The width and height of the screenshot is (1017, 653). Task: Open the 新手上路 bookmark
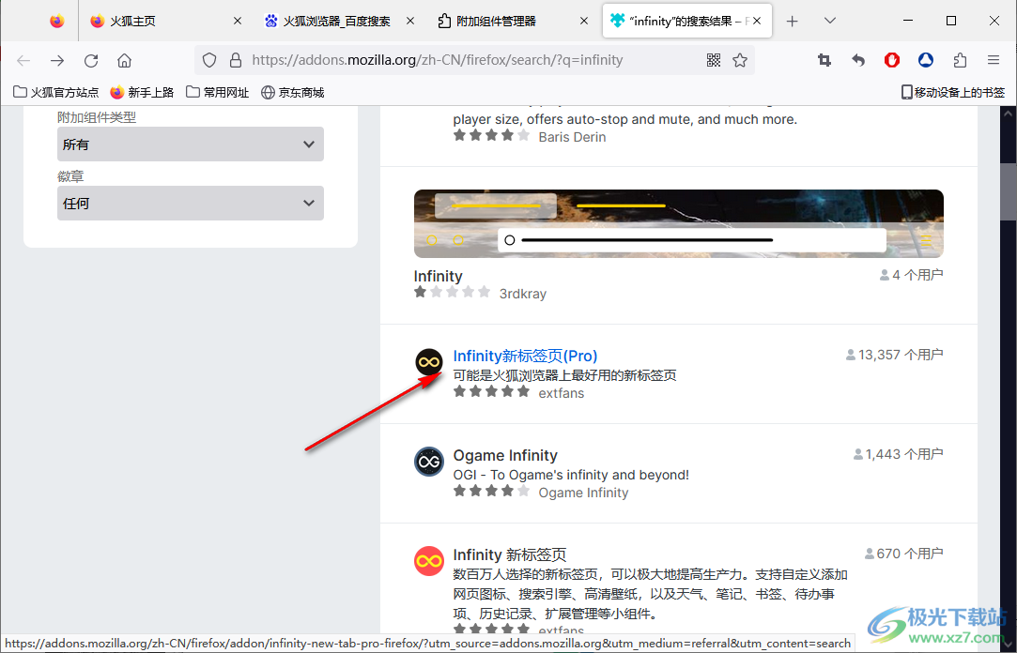pyautogui.click(x=142, y=93)
